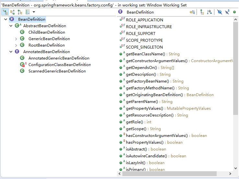
Task: Toggle Hide Fields filter
Action: pyautogui.click(x=220, y=12)
